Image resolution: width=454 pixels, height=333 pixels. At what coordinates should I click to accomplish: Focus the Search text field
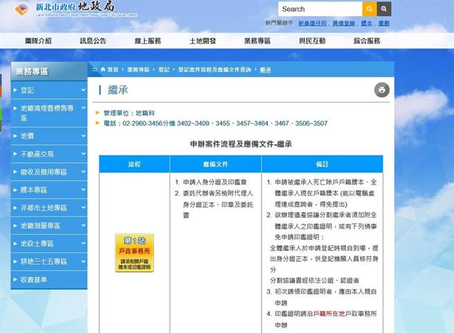[x=320, y=9]
